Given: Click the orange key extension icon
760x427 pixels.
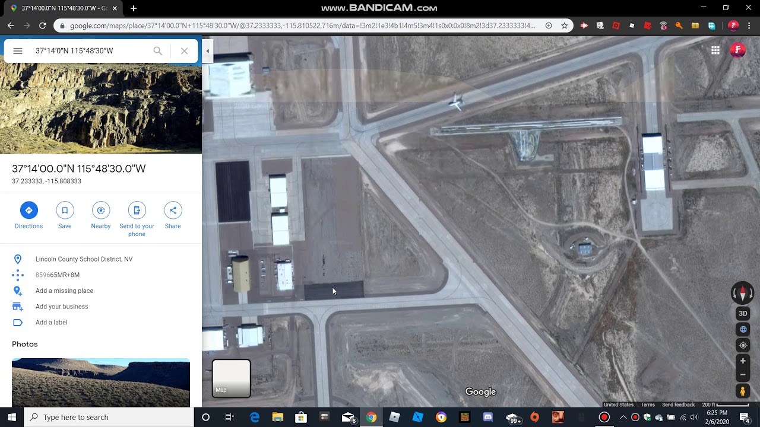Looking at the screenshot, I should tap(679, 26).
